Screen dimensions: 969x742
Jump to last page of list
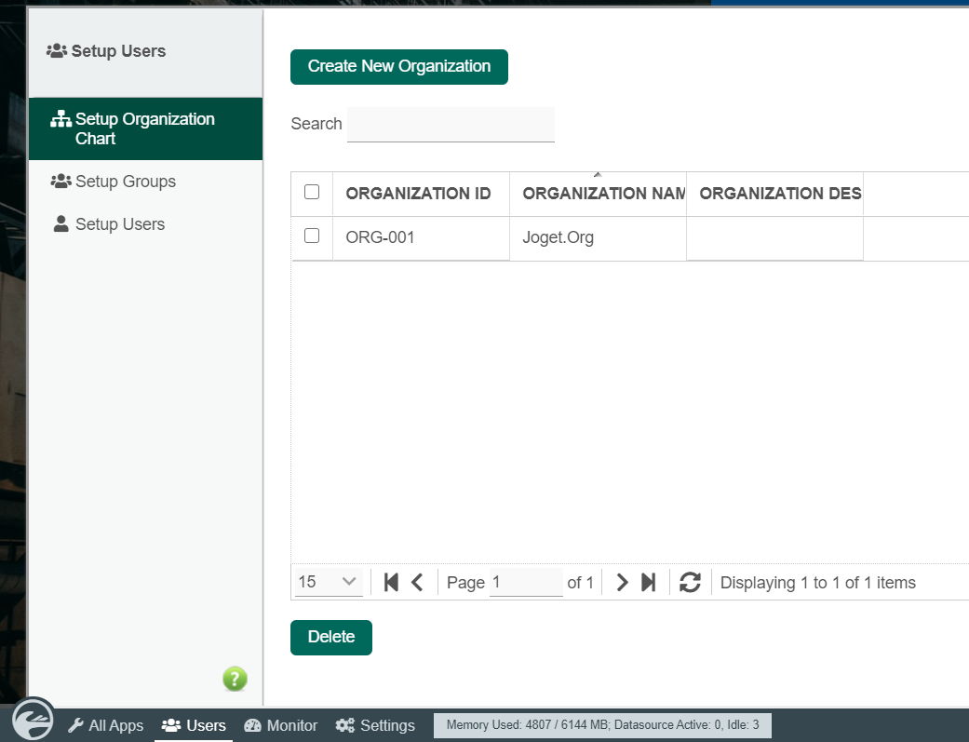[x=649, y=583]
